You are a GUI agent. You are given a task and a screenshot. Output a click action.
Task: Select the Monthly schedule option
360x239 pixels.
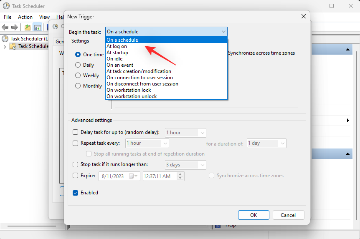78,86
